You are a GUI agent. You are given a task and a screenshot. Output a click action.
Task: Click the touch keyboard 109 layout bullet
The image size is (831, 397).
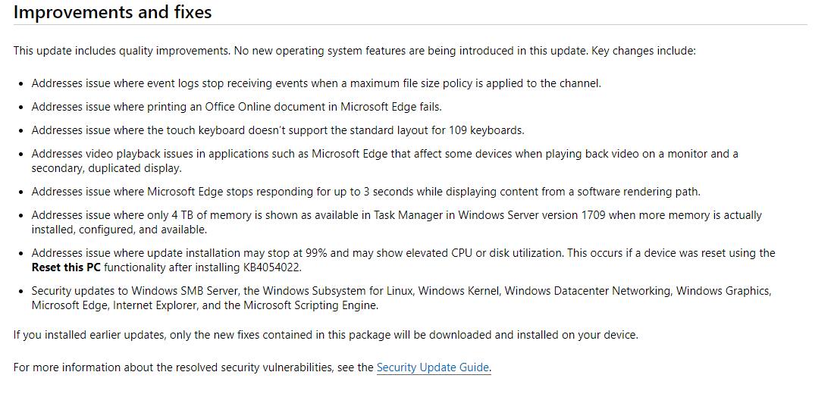coord(278,130)
